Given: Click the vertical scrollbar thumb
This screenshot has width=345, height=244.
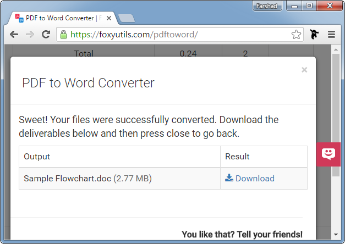Looking at the screenshot, I should point(336,115).
